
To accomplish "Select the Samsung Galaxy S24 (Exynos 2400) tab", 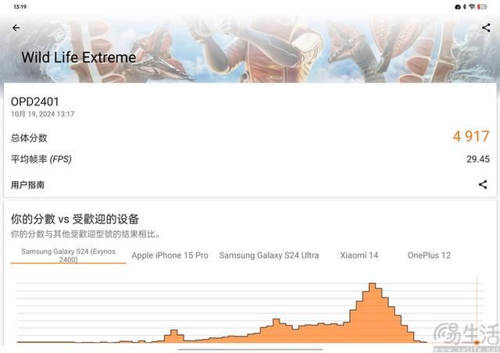I will pos(68,255).
